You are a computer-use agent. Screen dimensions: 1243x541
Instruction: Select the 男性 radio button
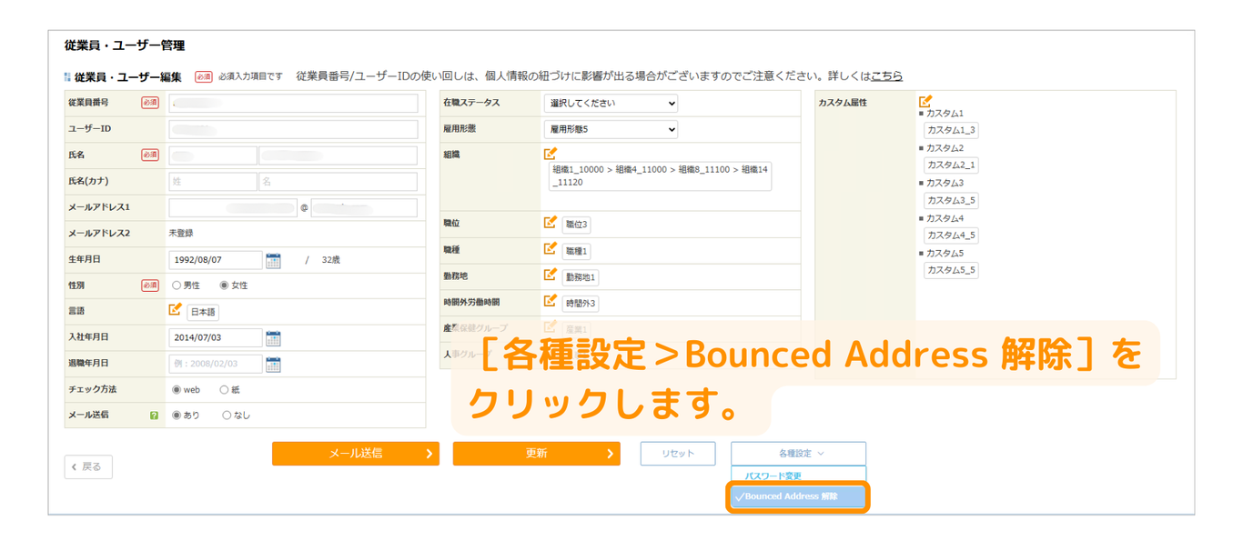[x=177, y=286]
